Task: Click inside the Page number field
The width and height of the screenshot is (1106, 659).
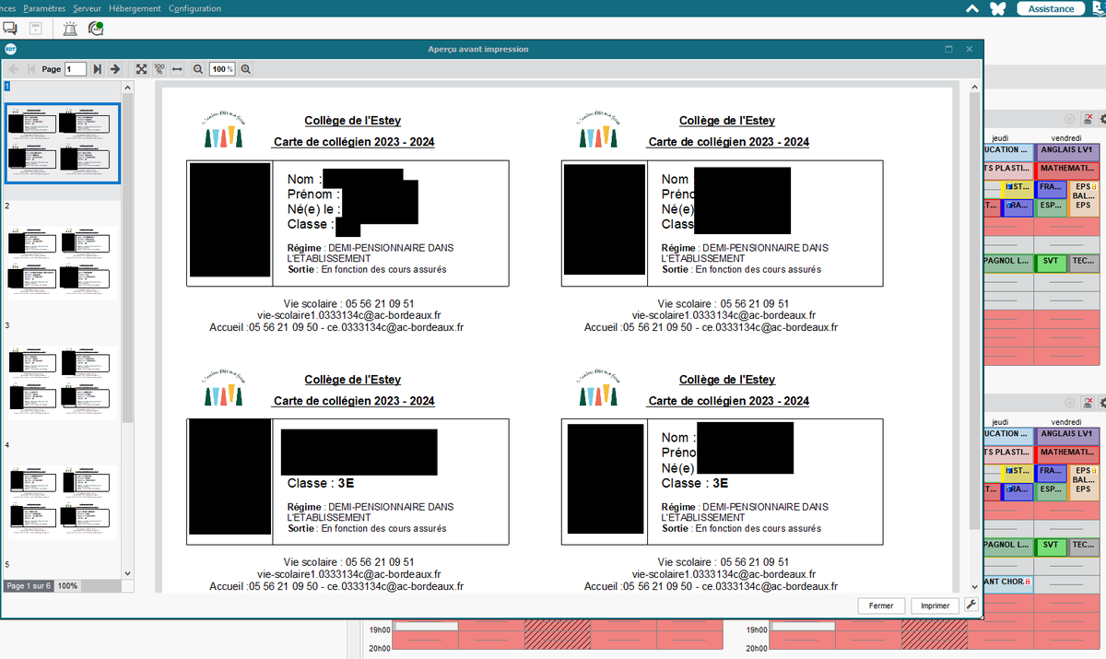Action: pos(75,68)
